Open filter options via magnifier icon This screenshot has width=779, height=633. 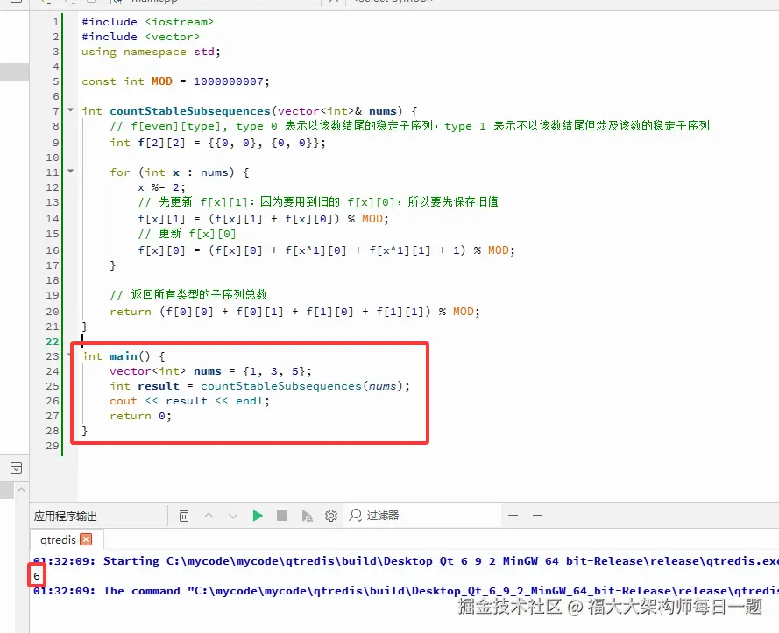[355, 516]
